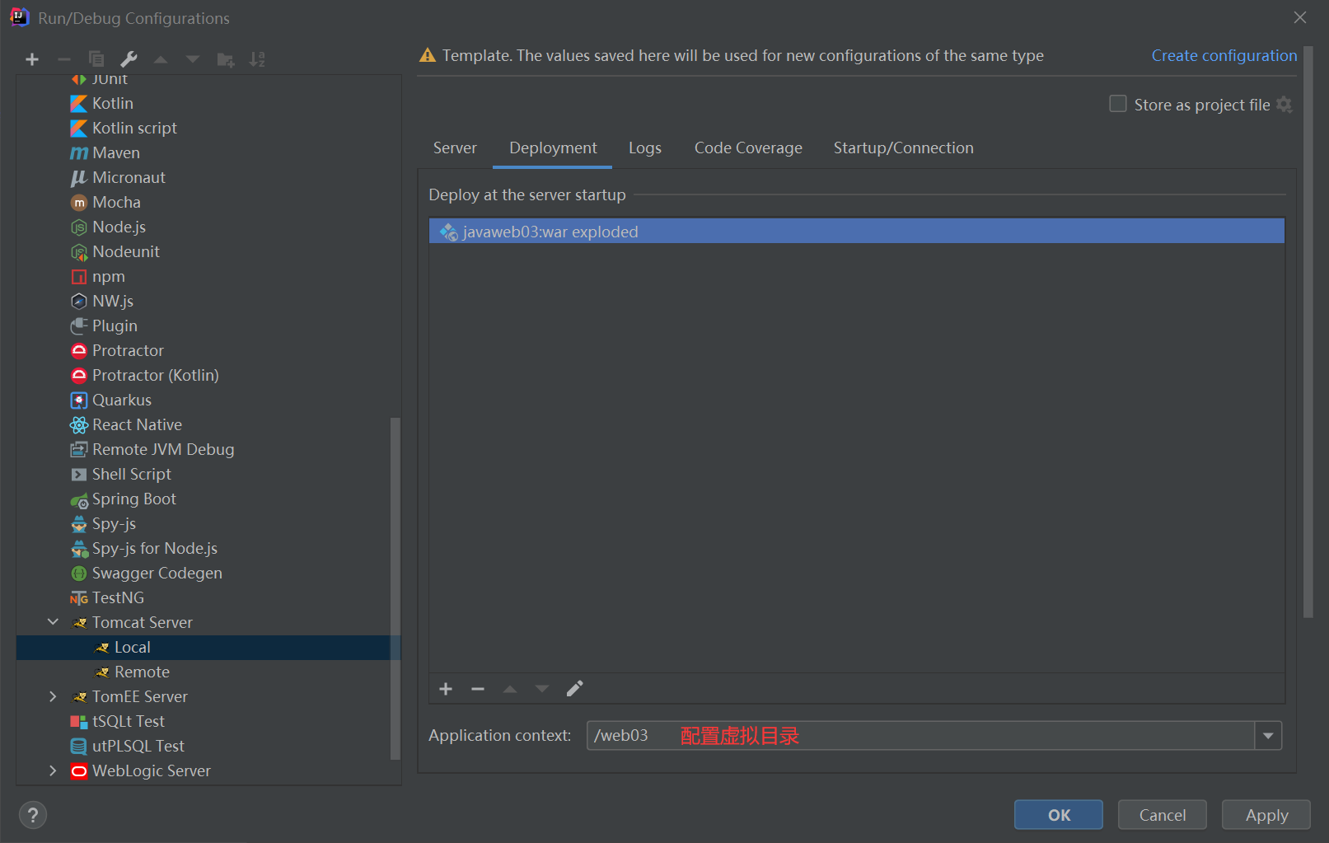Edit artifact with the pencil icon
The image size is (1329, 843).
click(x=574, y=689)
